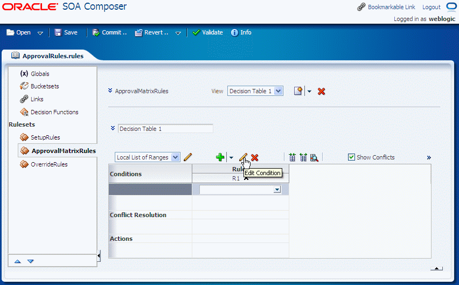Collapse the Decision Table 1 section

point(113,128)
